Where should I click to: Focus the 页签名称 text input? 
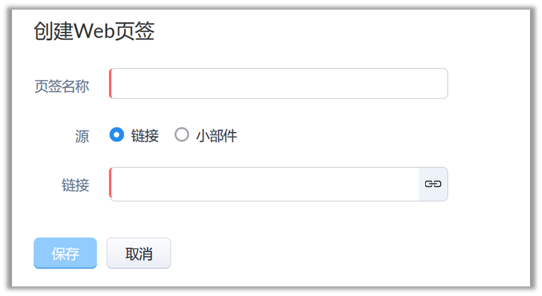click(x=279, y=84)
